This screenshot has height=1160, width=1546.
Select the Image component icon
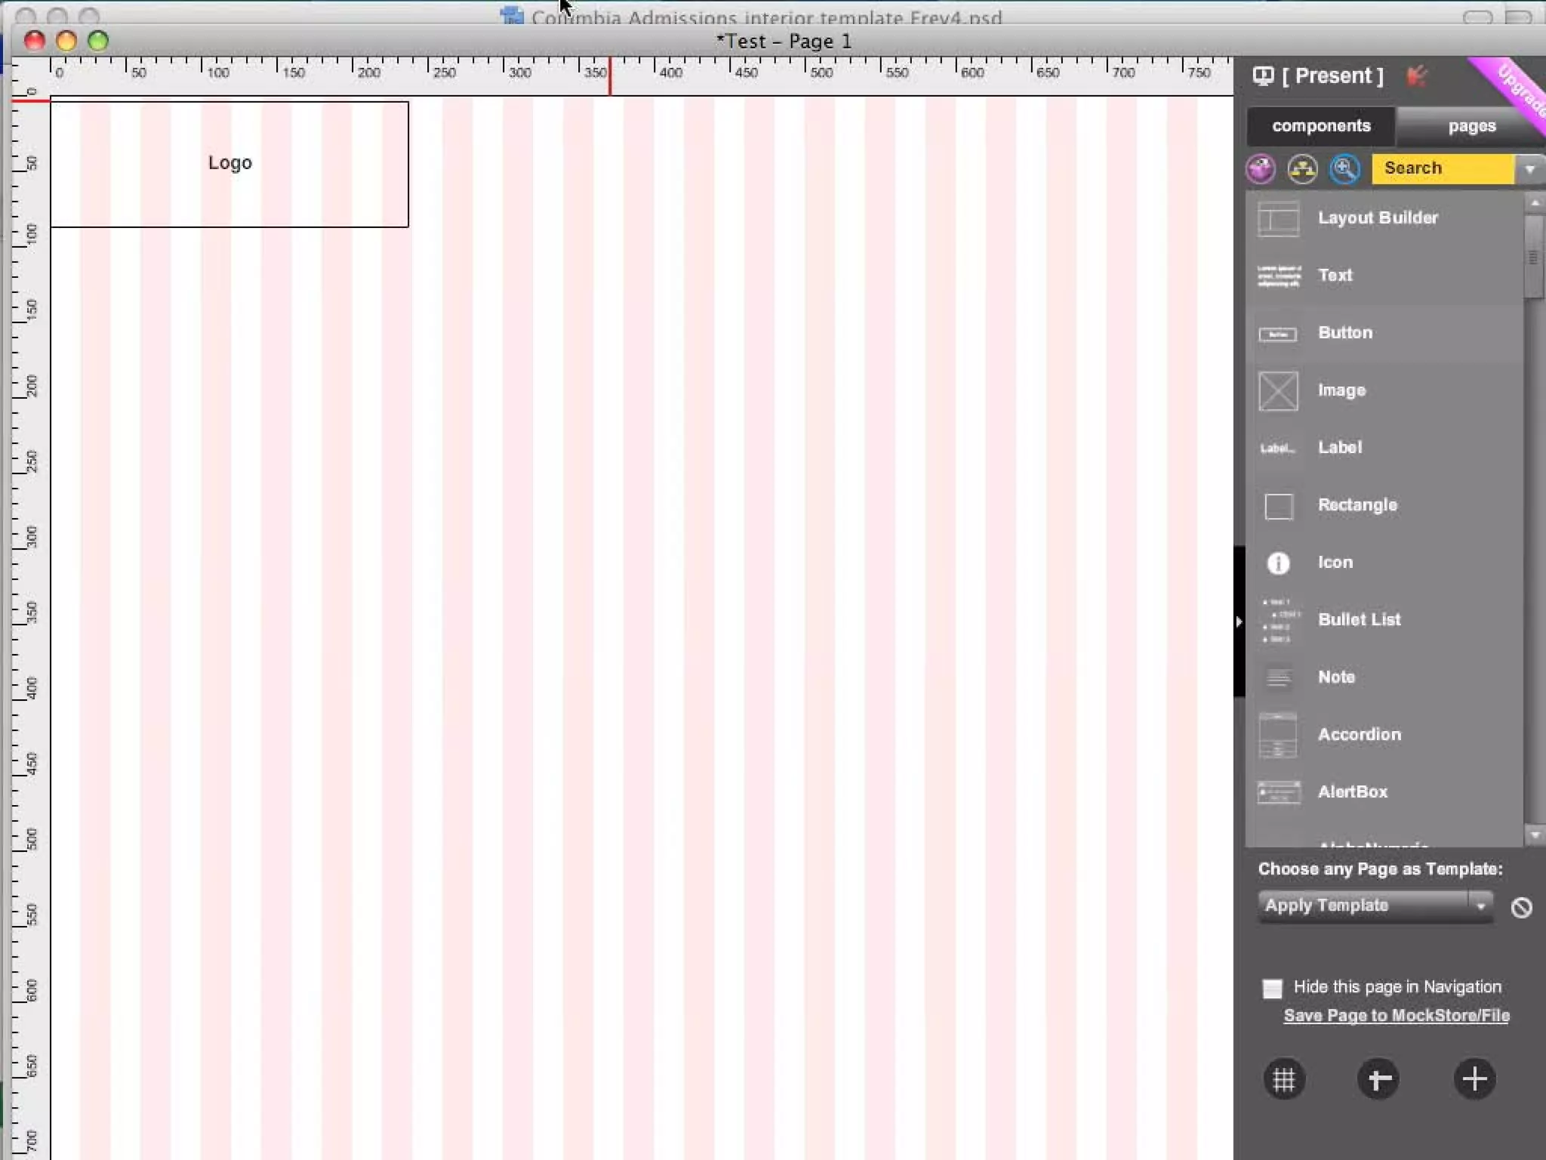point(1278,390)
